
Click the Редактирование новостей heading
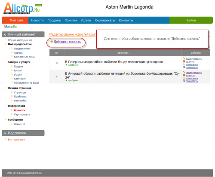coord(73,34)
